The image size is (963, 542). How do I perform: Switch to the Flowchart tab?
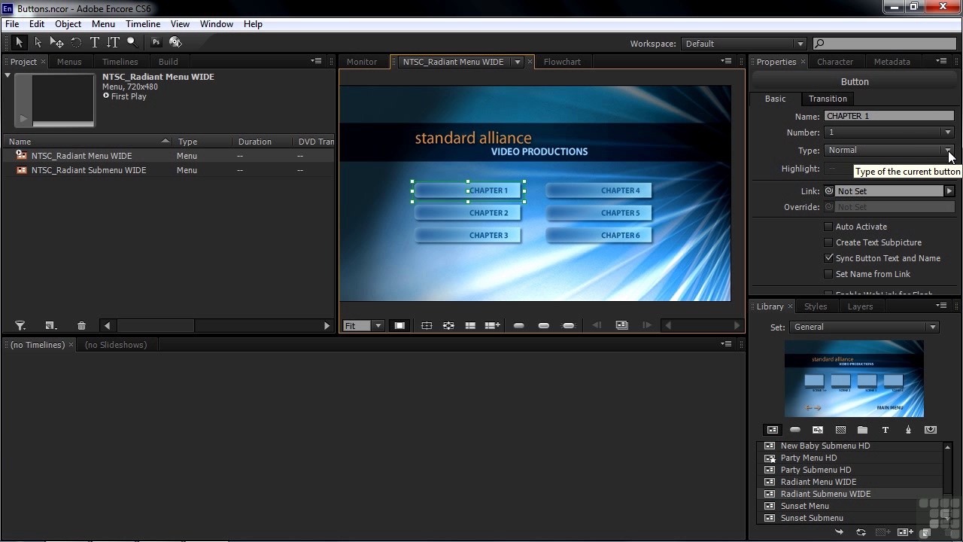click(x=562, y=62)
